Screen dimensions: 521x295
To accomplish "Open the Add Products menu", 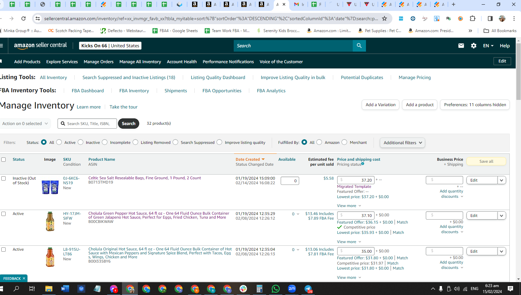I will 27,62.
